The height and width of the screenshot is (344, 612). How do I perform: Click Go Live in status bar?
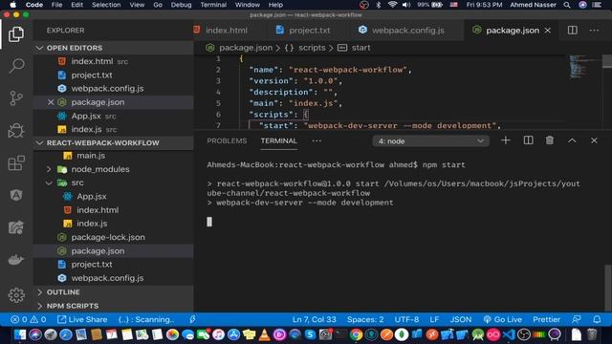pos(502,319)
